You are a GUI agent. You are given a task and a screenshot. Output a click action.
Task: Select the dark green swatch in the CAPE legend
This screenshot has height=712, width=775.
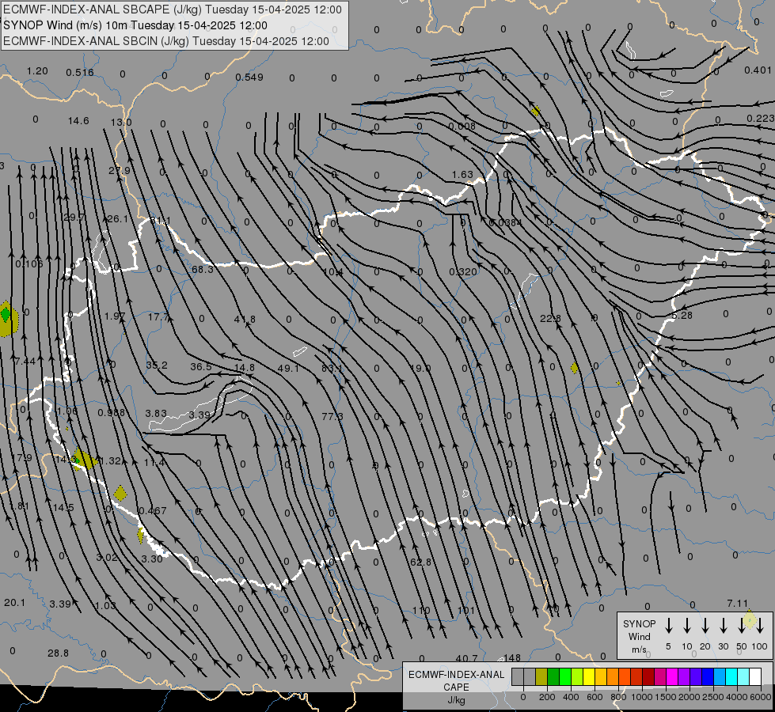point(553,677)
